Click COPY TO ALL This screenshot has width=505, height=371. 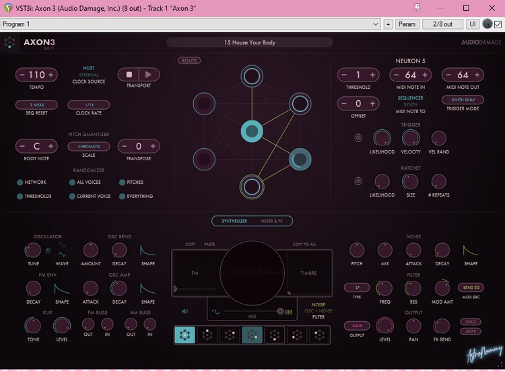click(x=304, y=244)
